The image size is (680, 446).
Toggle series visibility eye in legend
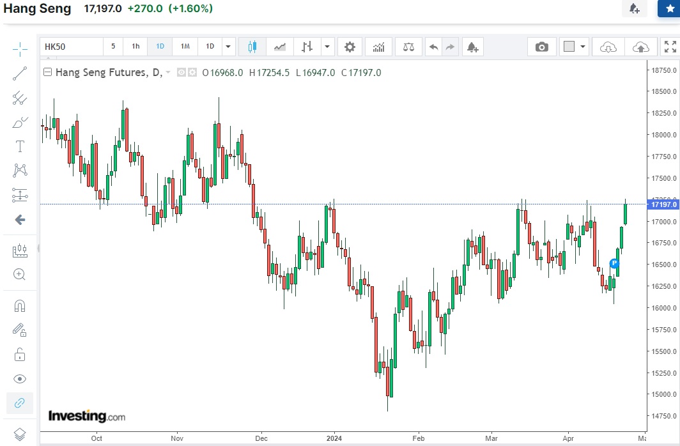coord(182,72)
